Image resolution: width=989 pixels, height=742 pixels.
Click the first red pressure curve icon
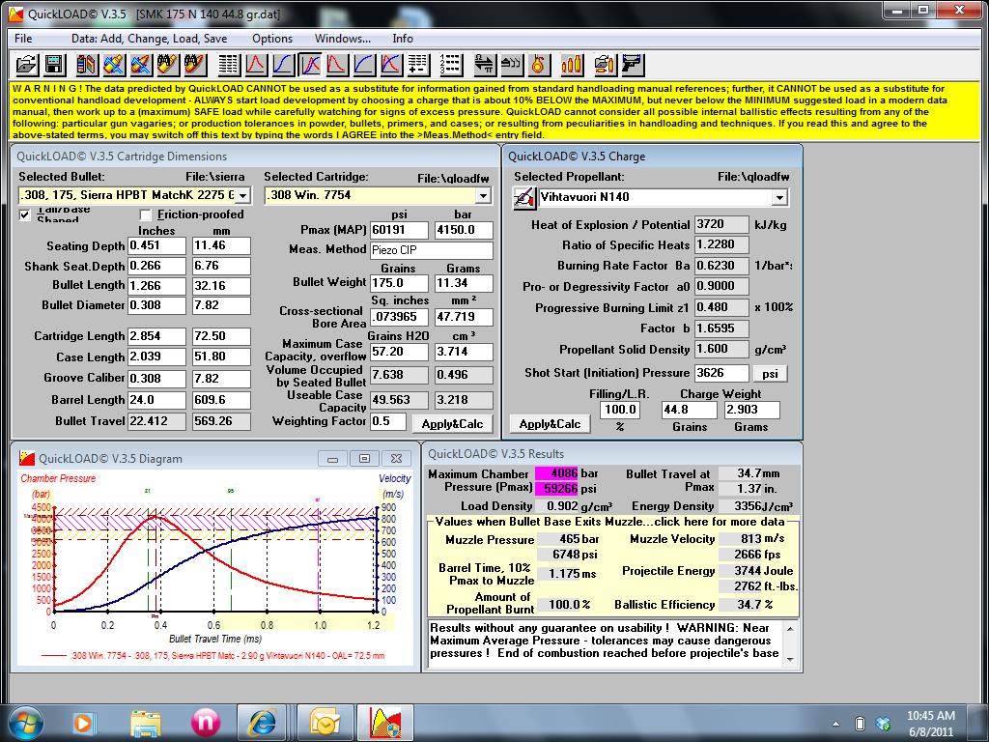pos(255,65)
